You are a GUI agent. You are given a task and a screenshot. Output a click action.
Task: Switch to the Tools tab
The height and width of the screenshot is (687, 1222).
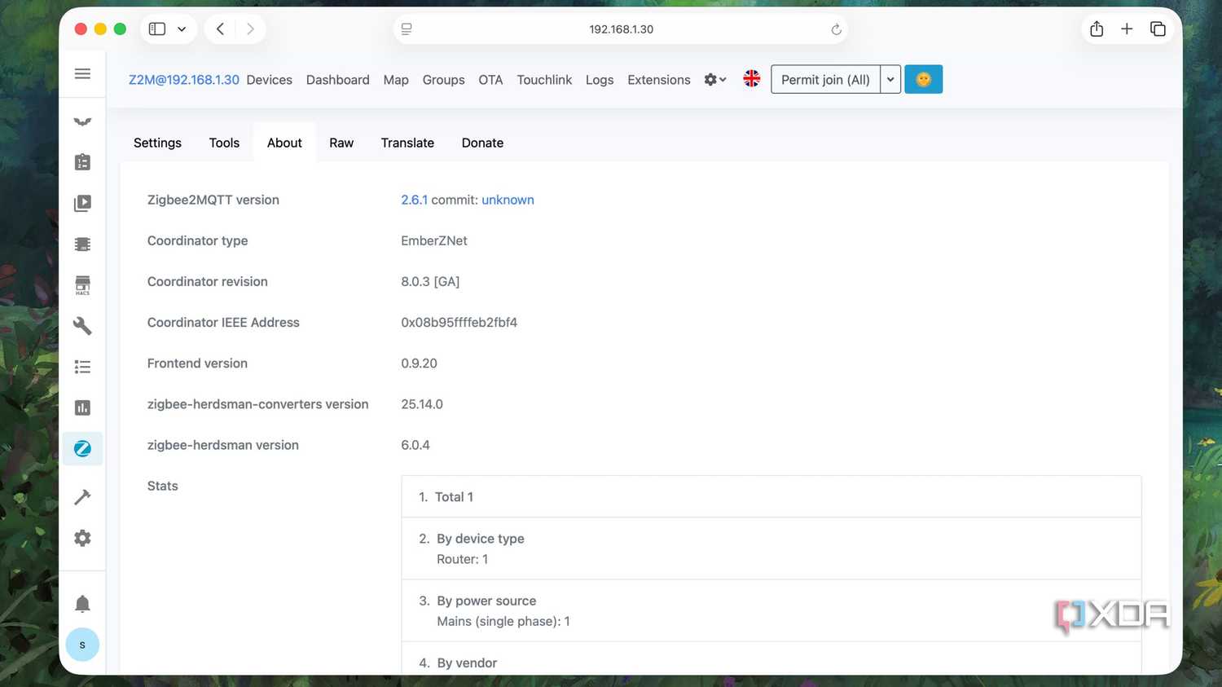click(x=224, y=143)
